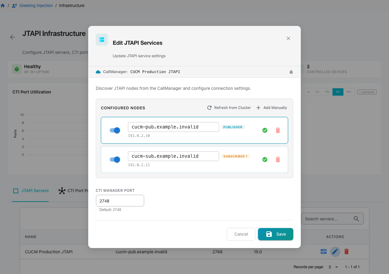389x274 pixels.
Task: Click the CUCM Production JTAPI name cell
Action: coord(49,252)
